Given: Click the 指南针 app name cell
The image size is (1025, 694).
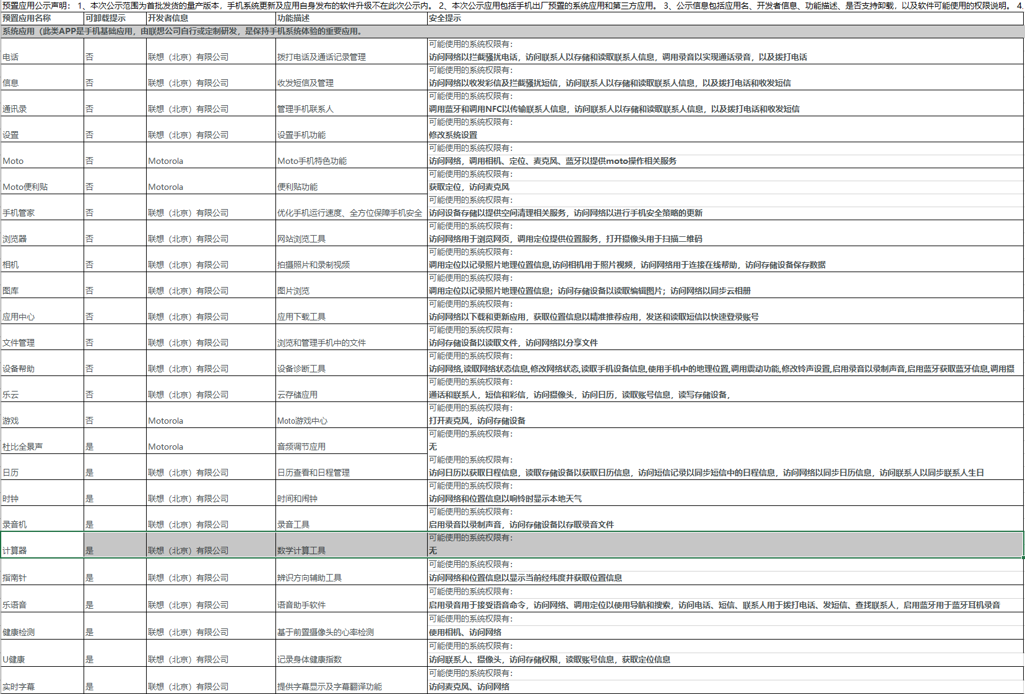Looking at the screenshot, I should pos(42,572).
